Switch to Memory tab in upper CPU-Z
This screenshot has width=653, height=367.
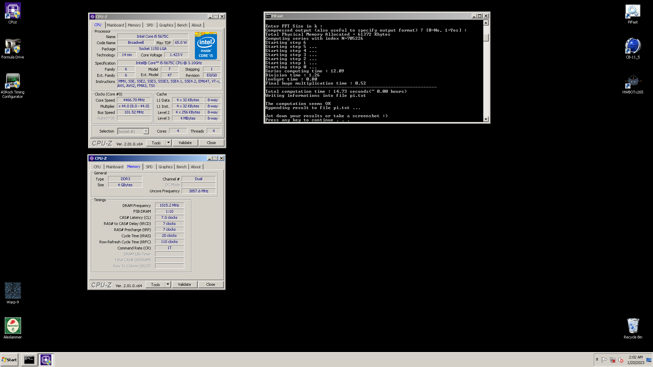pyautogui.click(x=134, y=25)
